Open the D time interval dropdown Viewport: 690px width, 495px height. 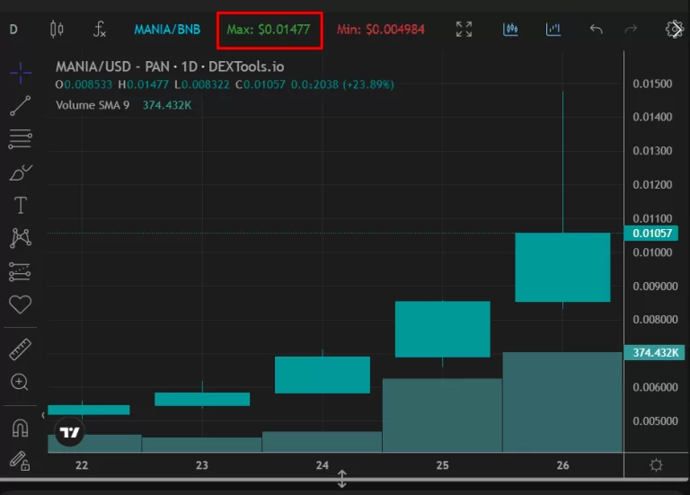tap(13, 30)
